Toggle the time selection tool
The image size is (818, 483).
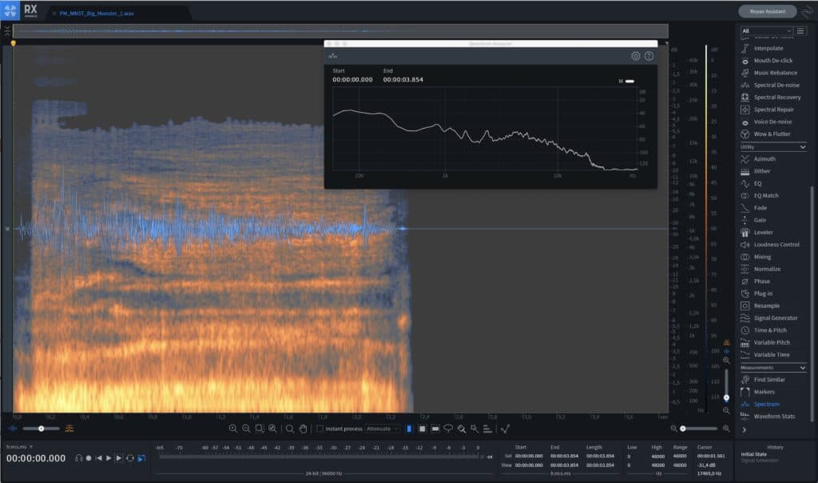409,429
